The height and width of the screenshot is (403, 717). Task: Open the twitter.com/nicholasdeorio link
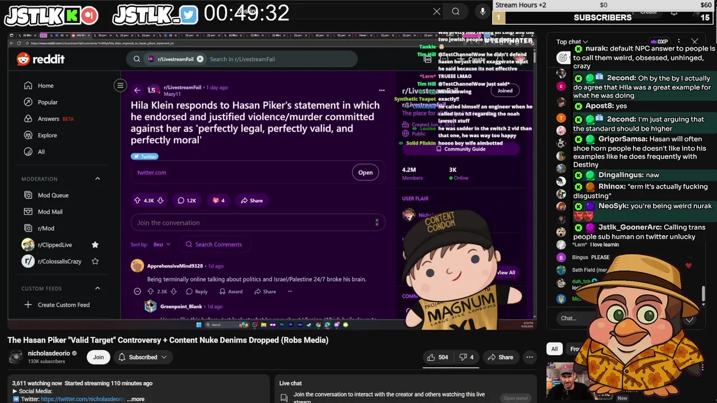coord(83,399)
